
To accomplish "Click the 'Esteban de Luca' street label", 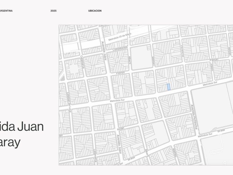I will (x=69, y=102).
